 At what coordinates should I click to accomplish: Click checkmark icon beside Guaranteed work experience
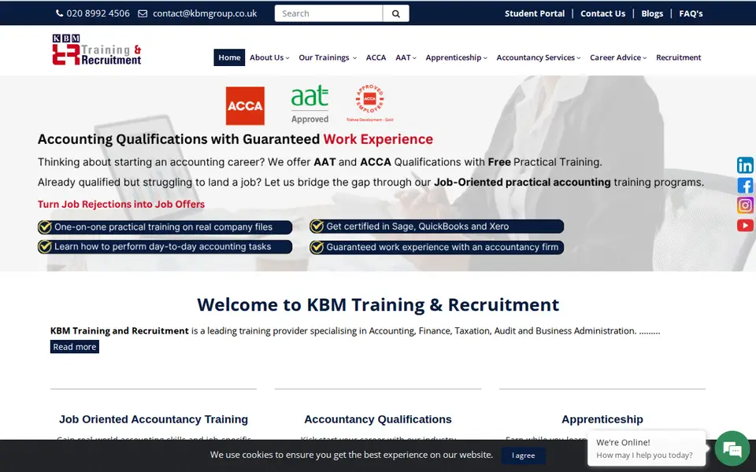(x=317, y=247)
